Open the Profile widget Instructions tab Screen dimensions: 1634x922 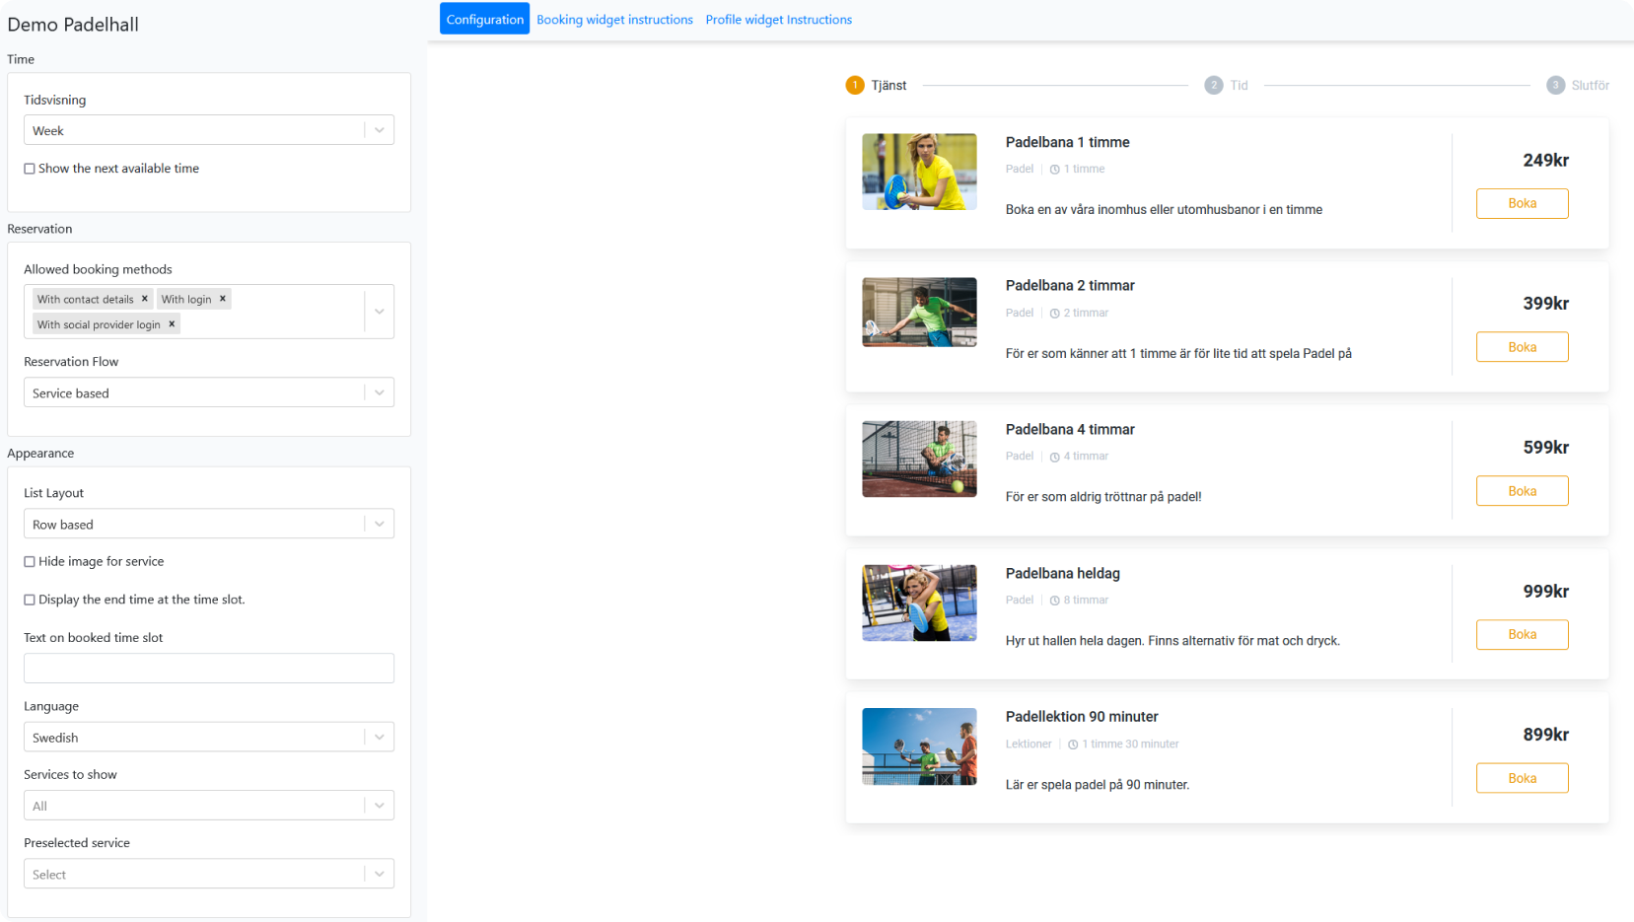click(779, 20)
